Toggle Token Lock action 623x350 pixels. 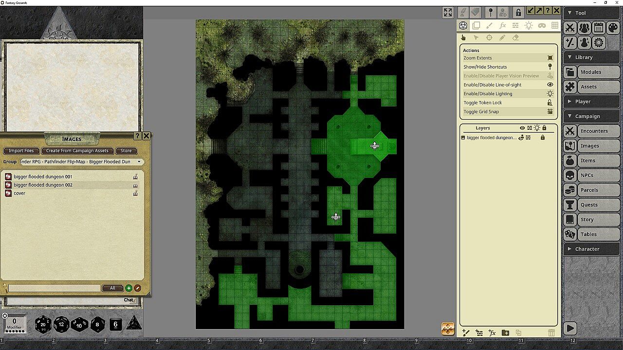coord(508,103)
